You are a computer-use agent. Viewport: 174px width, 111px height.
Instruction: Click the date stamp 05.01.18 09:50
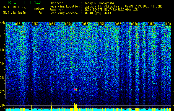point(14,12)
